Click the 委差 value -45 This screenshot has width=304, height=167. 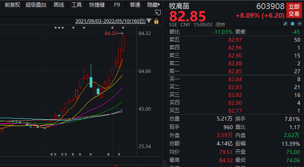(x=296, y=32)
